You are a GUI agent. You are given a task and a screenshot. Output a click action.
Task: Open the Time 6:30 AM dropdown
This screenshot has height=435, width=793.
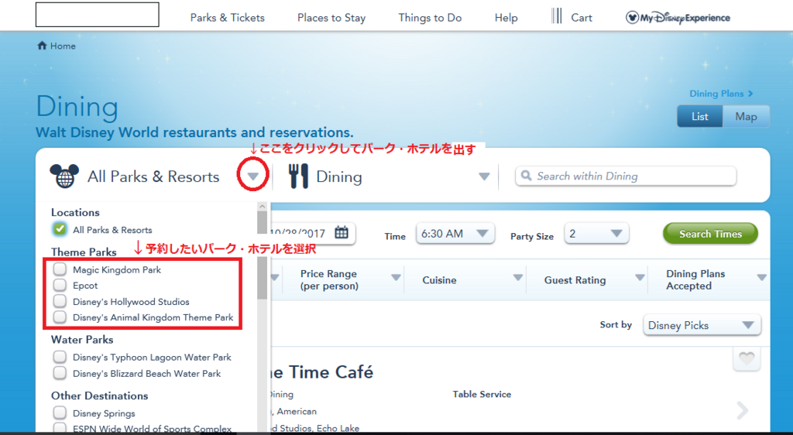(455, 234)
